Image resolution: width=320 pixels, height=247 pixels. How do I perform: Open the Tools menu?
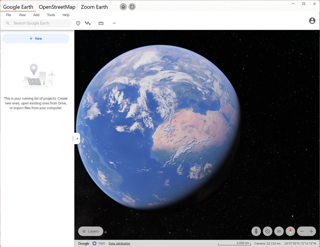pos(51,15)
